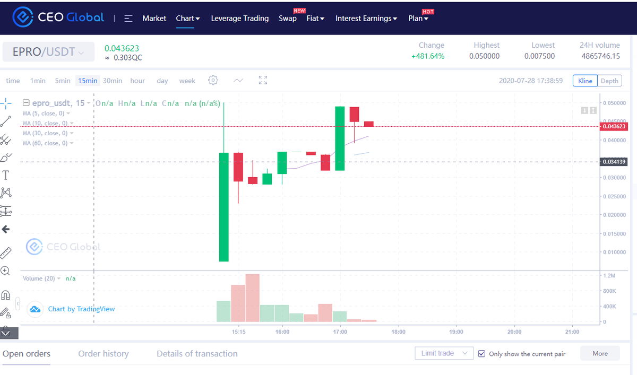Viewport: 637px width, 375px height.
Task: Switch to Details of transaction tab
Action: pos(197,354)
